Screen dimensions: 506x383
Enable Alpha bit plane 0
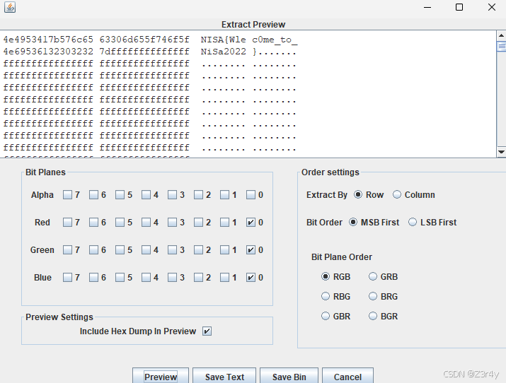(x=251, y=194)
